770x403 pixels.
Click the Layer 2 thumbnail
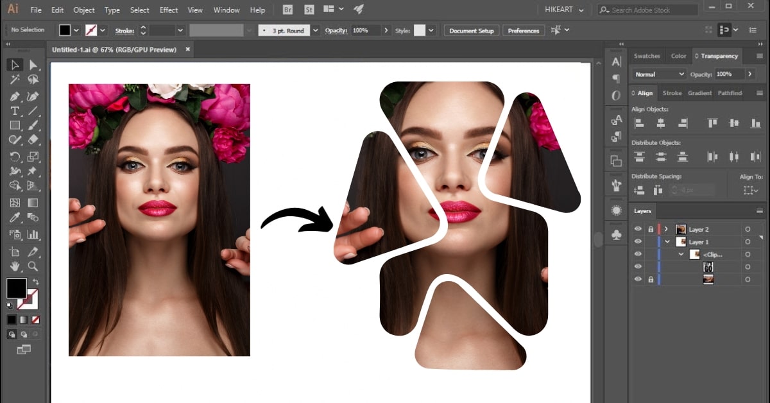[681, 229]
